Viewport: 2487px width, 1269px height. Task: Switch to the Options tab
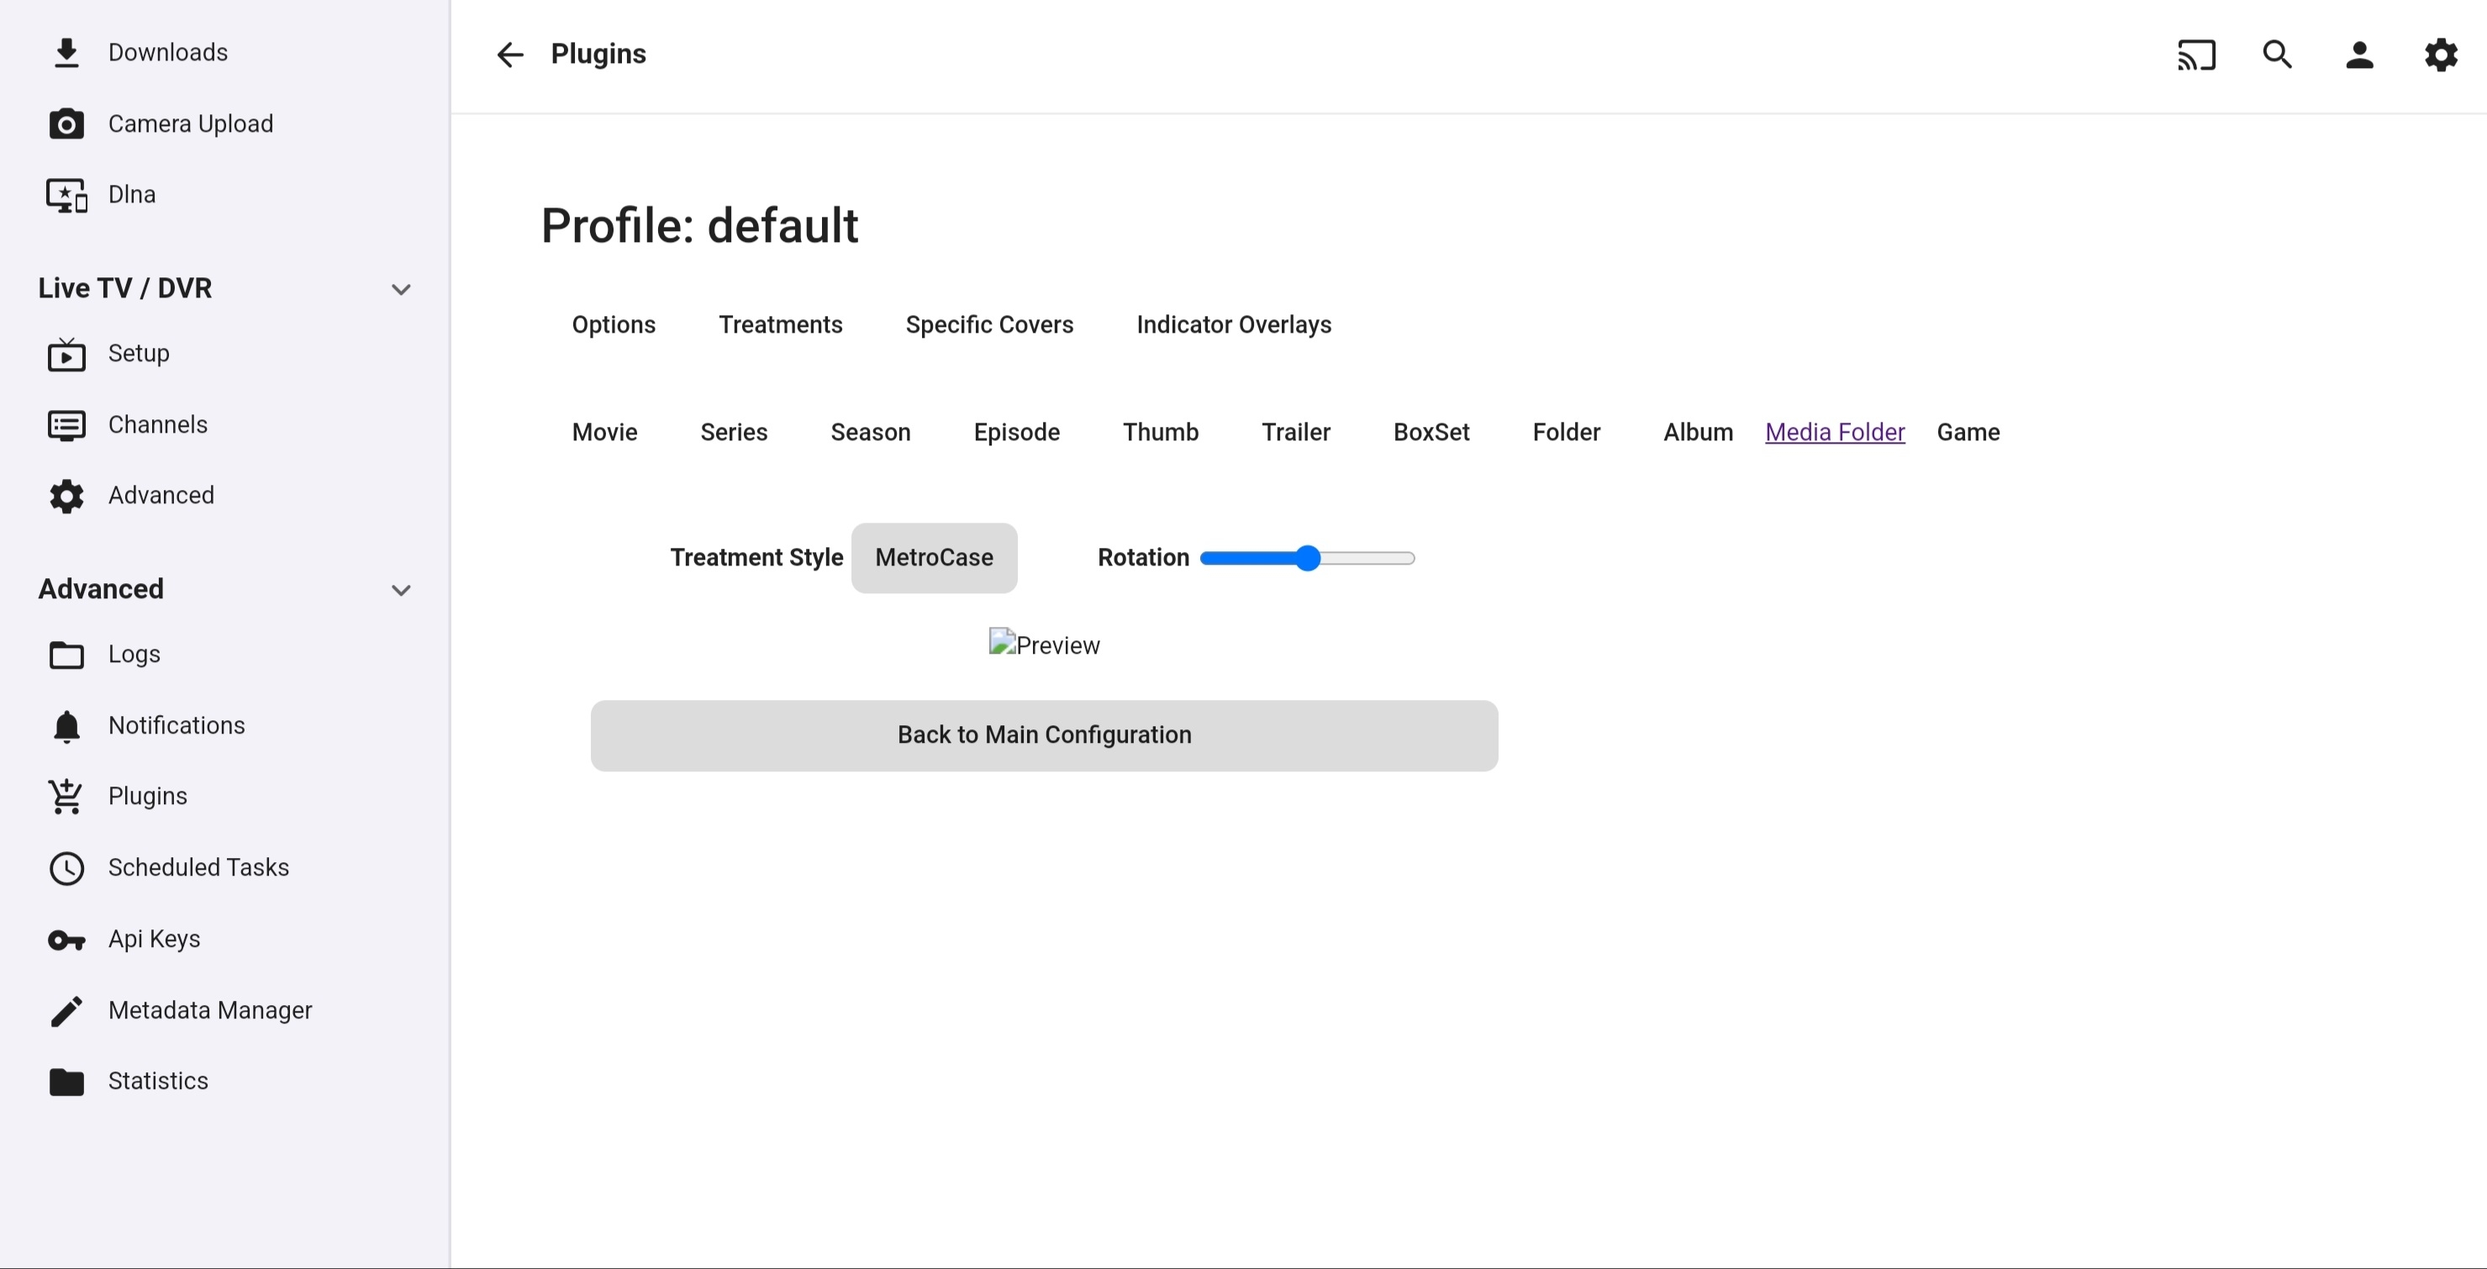pos(613,324)
